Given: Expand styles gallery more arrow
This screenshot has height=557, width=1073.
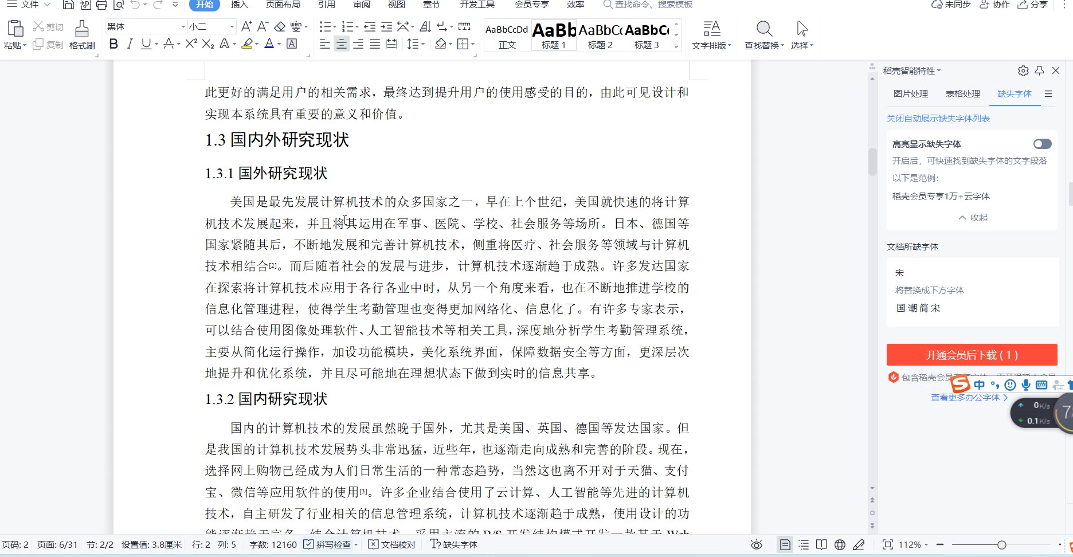Looking at the screenshot, I should (x=676, y=46).
